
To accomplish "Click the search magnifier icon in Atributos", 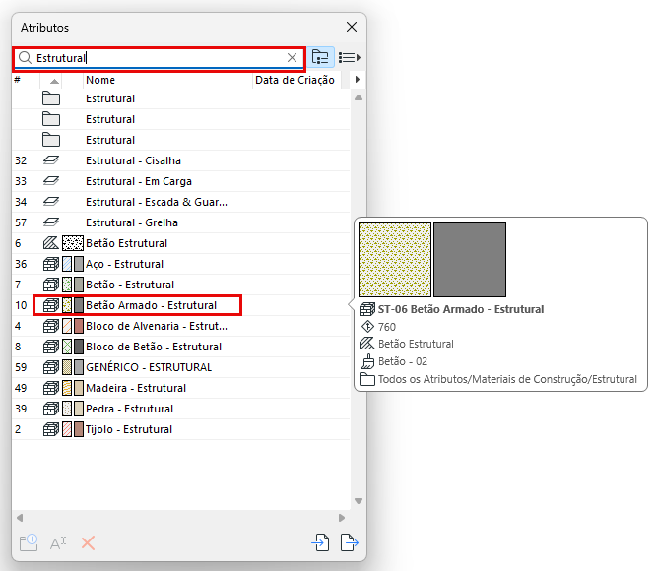I will pyautogui.click(x=25, y=58).
